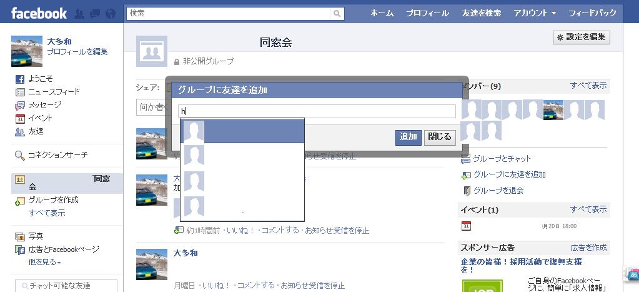
Task: Click the 閉じる button in dialog
Action: tap(440, 137)
